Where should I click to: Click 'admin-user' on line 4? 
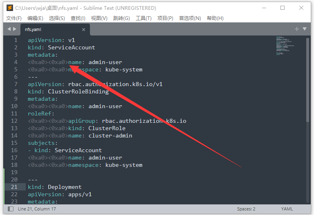click(x=105, y=62)
